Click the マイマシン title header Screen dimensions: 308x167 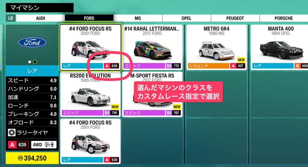pos(40,8)
